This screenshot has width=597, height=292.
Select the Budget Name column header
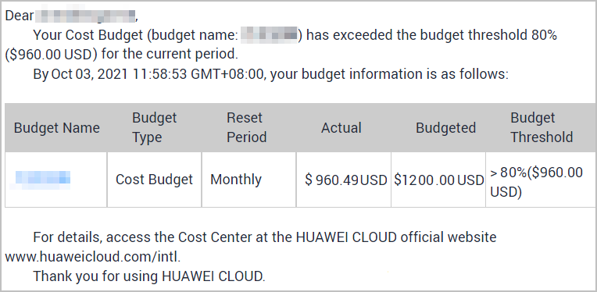57,127
